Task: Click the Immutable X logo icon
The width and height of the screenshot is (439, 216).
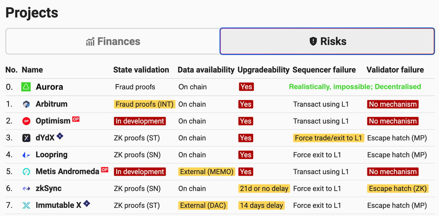Action: 26,205
